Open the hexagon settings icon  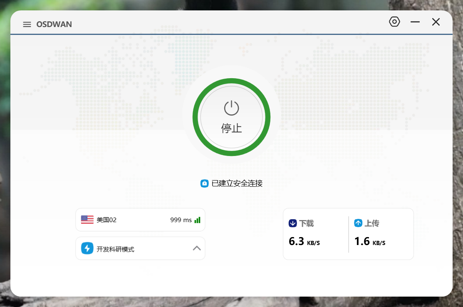click(394, 22)
